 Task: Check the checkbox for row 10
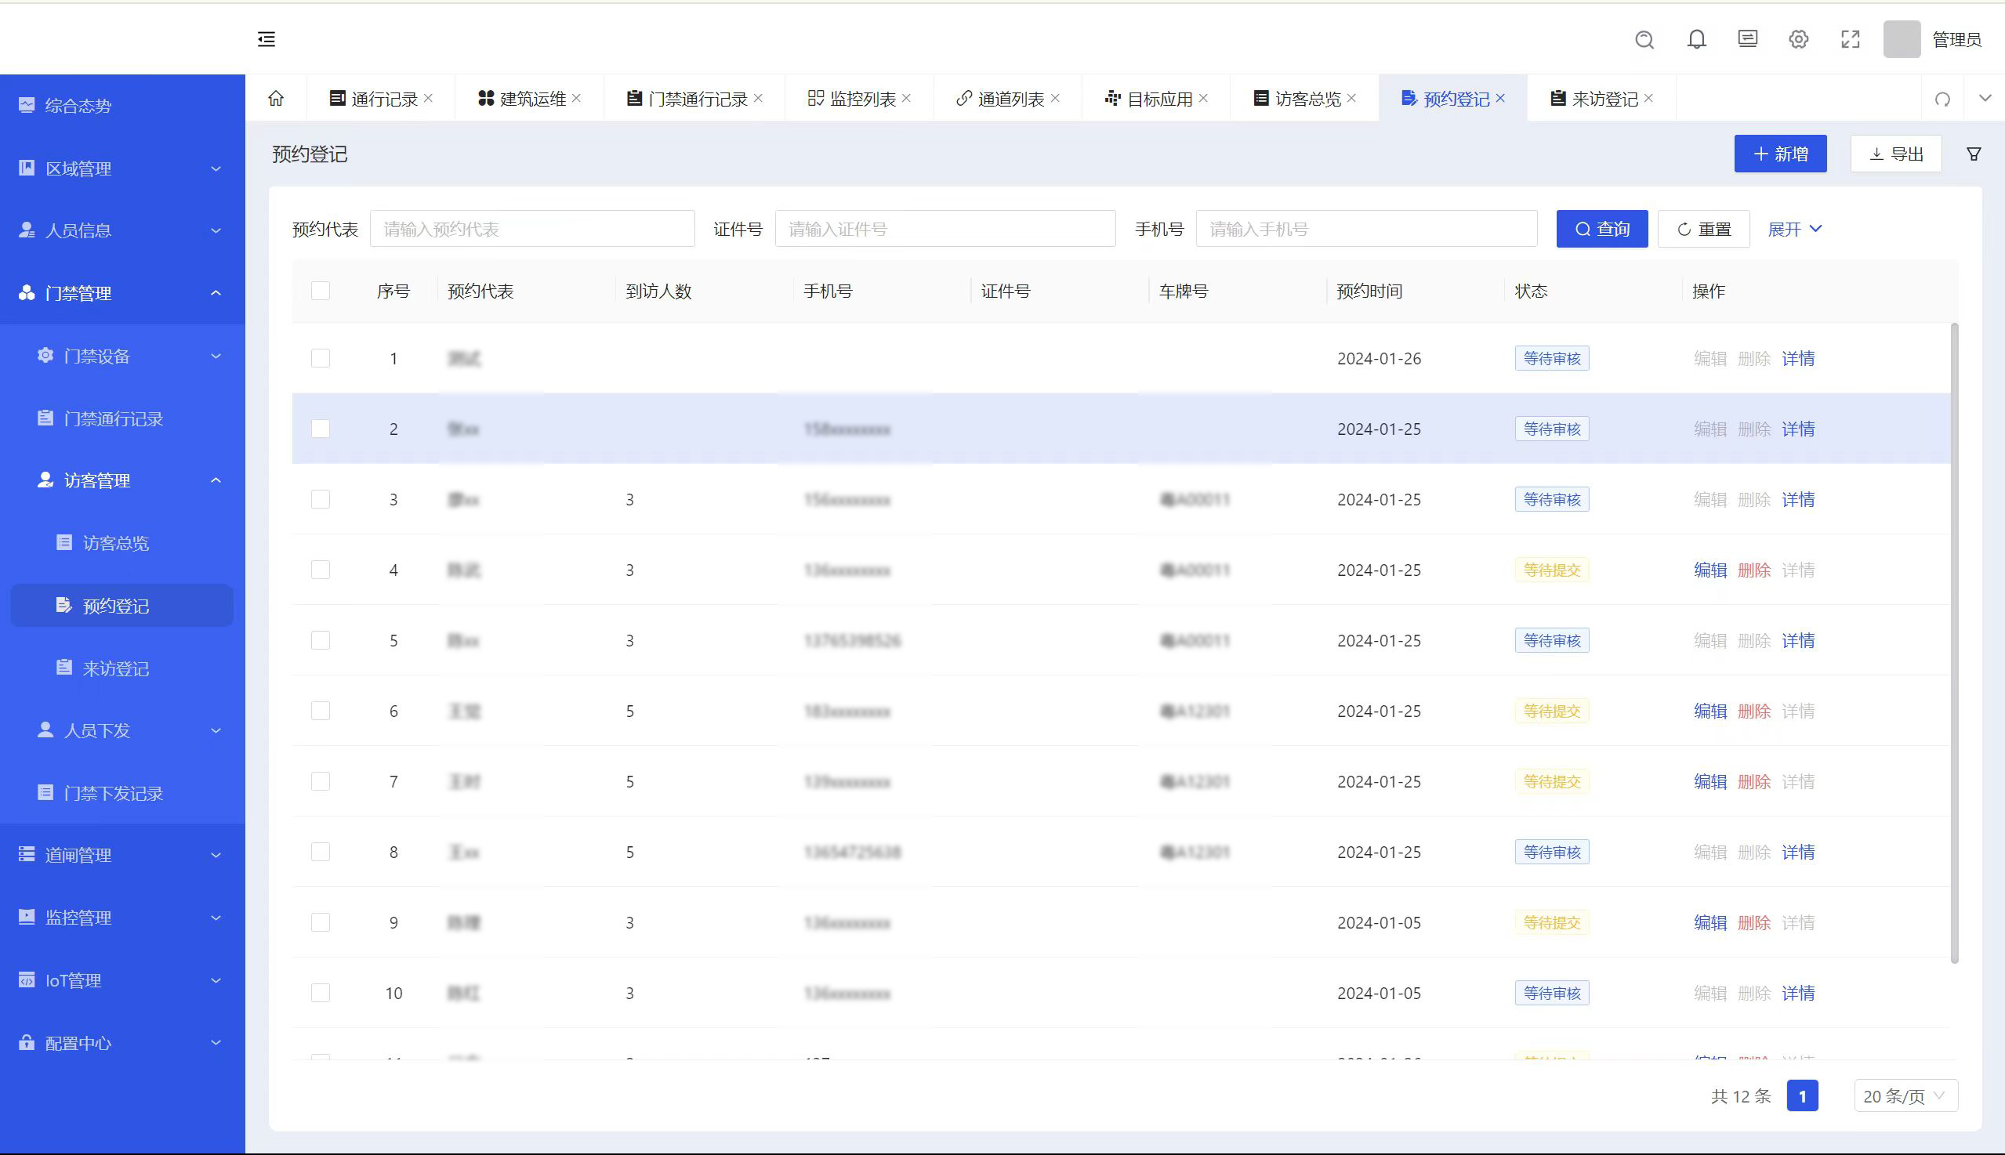pyautogui.click(x=321, y=993)
